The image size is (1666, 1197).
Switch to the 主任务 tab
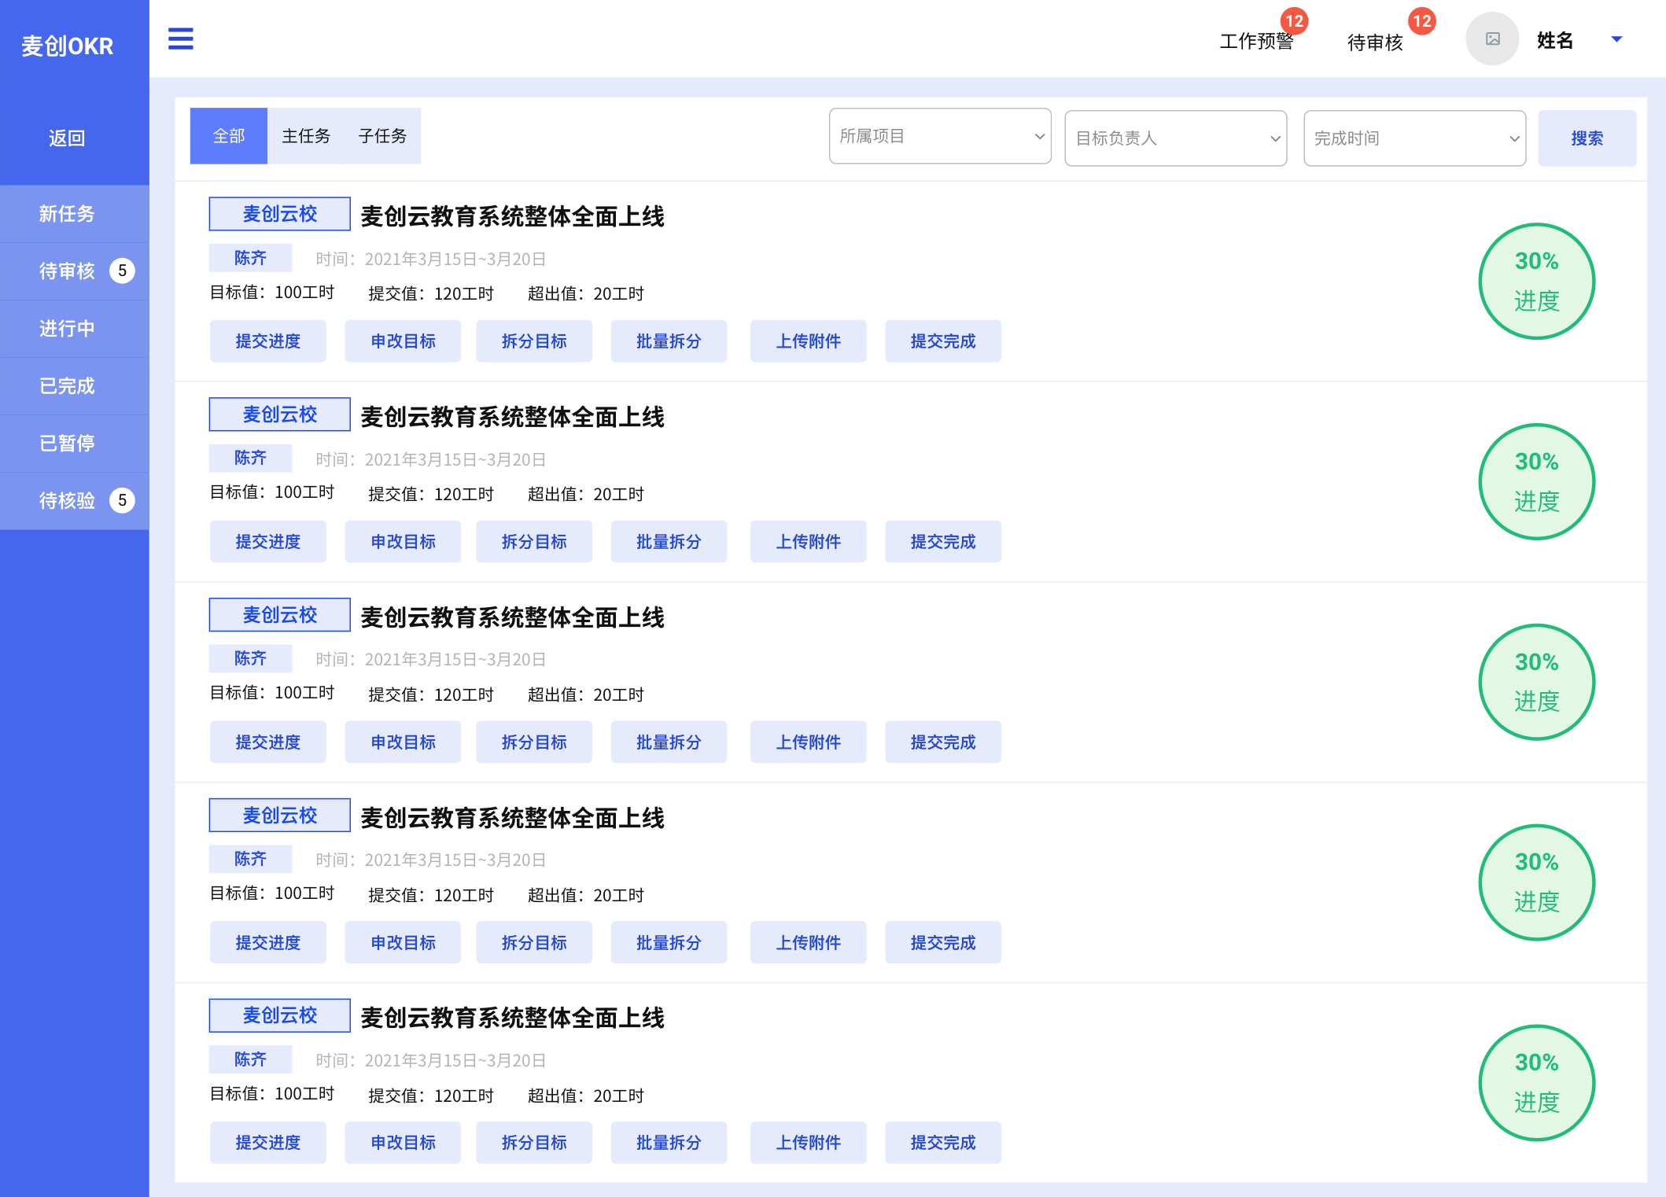pyautogui.click(x=306, y=136)
